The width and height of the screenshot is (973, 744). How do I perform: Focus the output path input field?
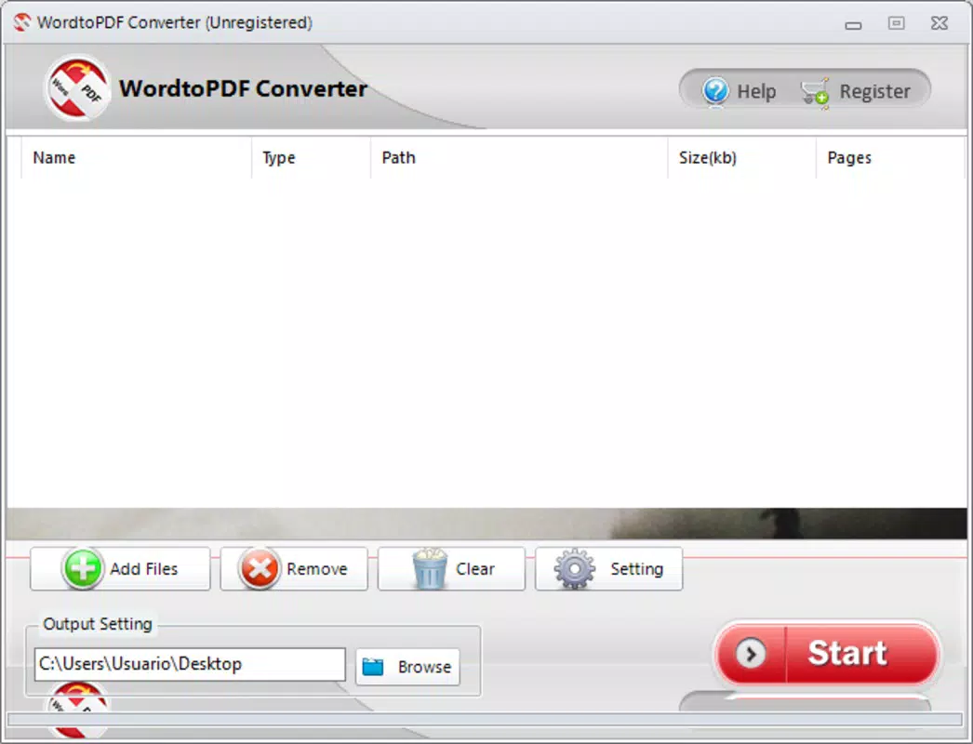(190, 664)
